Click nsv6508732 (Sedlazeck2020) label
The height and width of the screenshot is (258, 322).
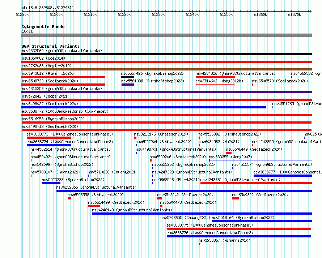point(50,81)
